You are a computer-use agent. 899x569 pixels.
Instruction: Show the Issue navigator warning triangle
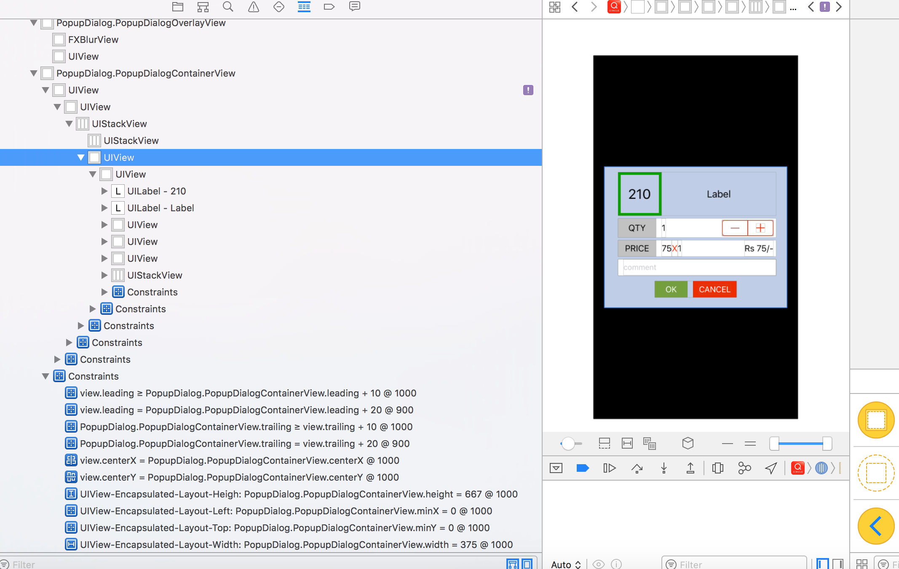(x=253, y=7)
